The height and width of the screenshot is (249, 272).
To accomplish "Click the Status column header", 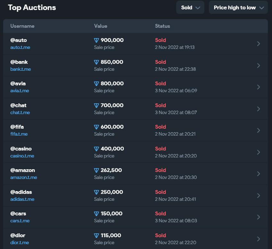I will 163,26.
